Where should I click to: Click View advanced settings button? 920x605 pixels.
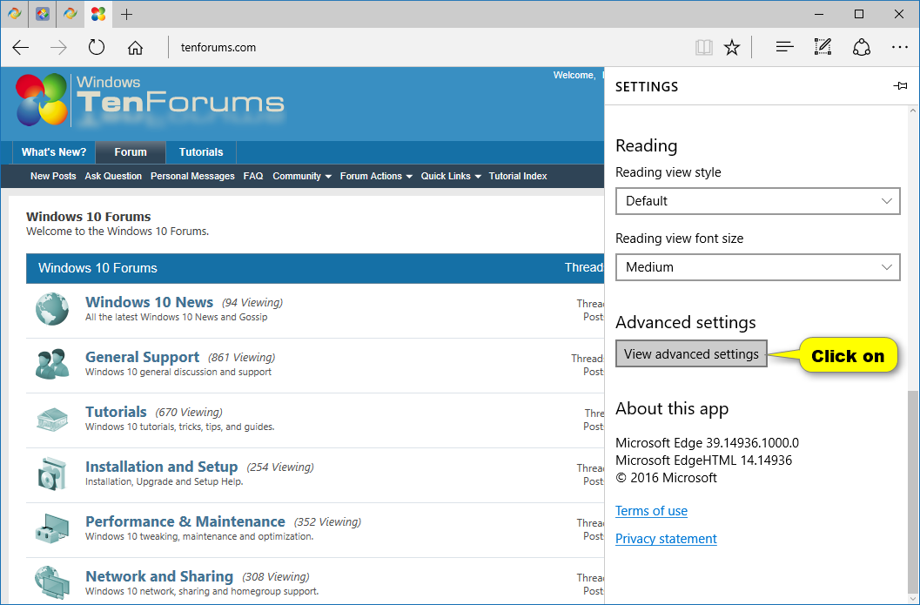pos(691,353)
